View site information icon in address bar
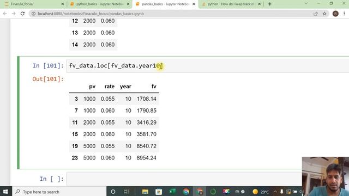349x196 pixels. (x=33, y=14)
